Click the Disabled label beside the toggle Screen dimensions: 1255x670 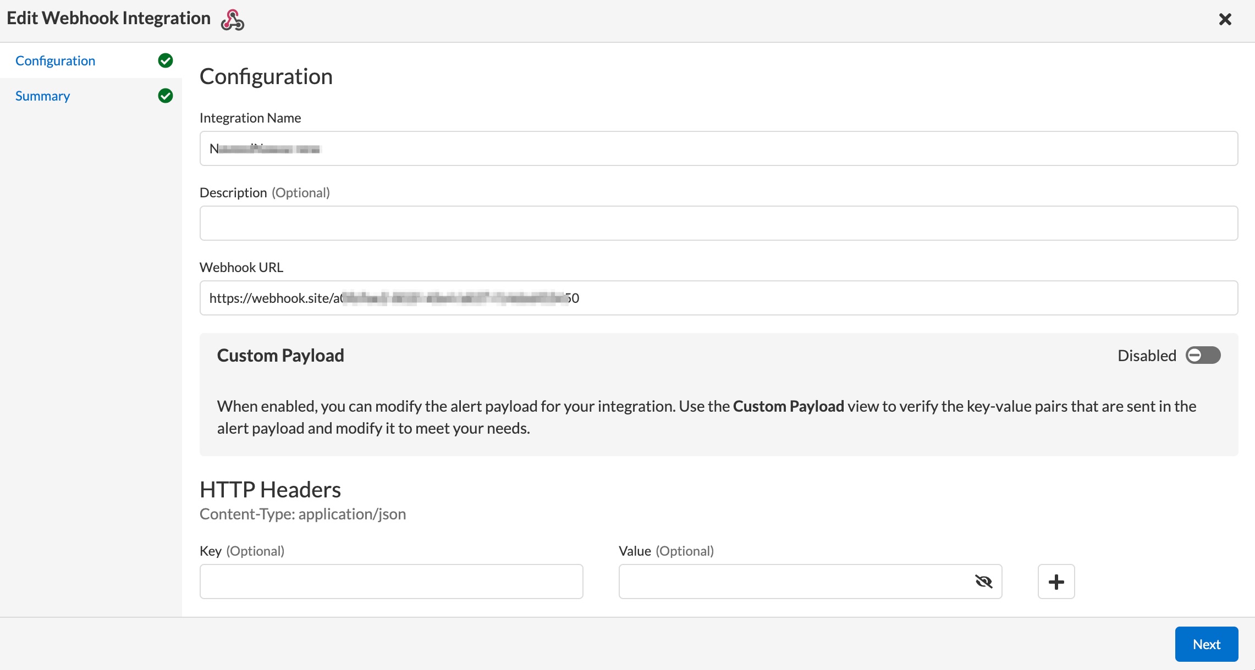(x=1147, y=356)
